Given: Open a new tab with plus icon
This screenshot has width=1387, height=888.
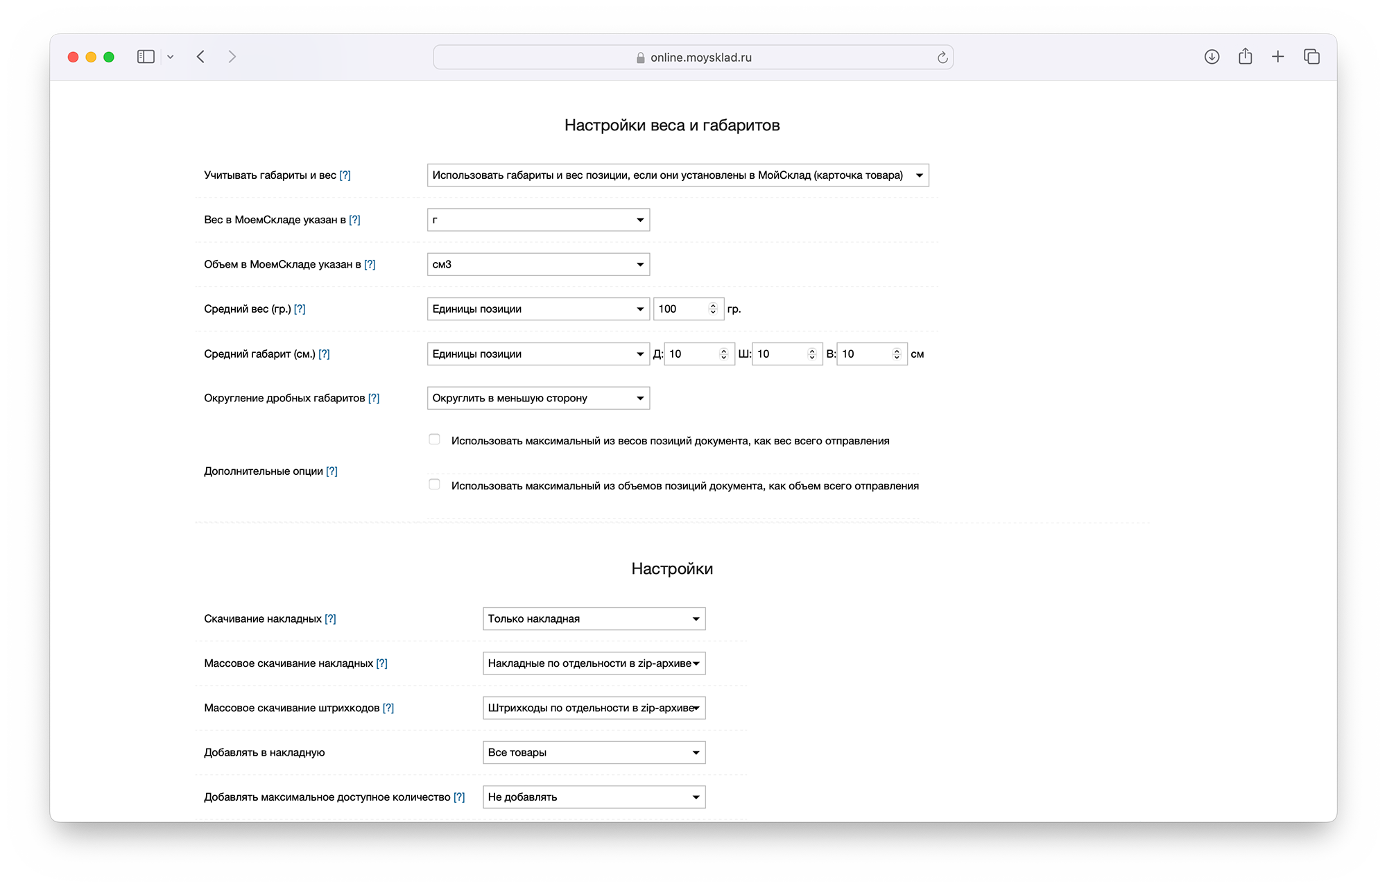Looking at the screenshot, I should (1278, 57).
